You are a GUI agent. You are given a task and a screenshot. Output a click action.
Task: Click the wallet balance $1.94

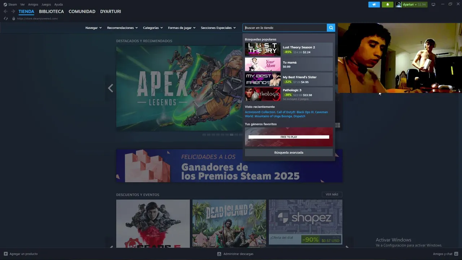click(422, 5)
